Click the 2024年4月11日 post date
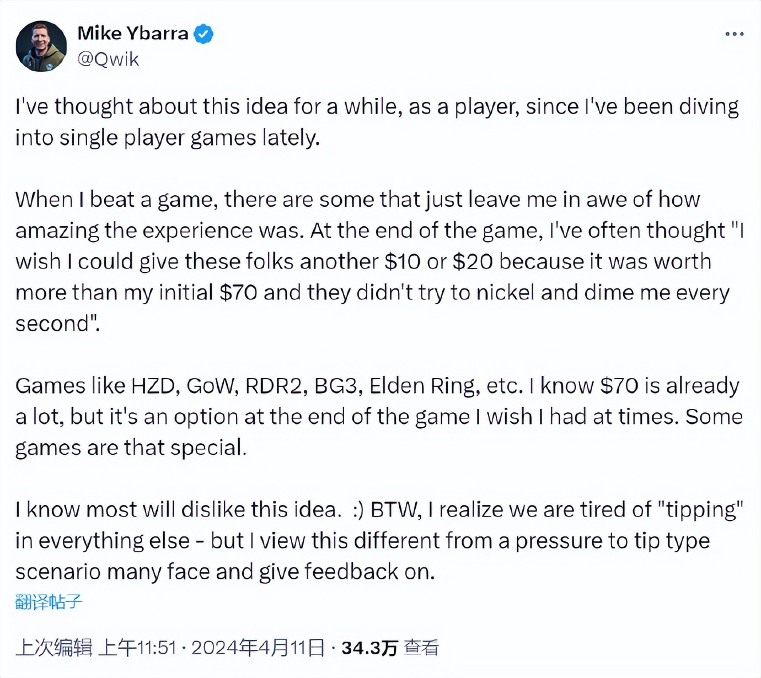This screenshot has height=678, width=761. (258, 647)
